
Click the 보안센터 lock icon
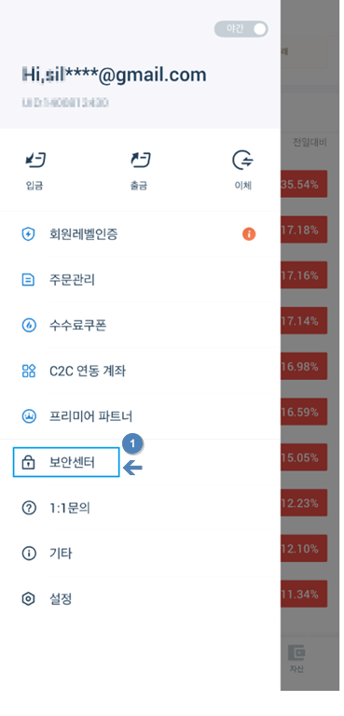coord(29,462)
